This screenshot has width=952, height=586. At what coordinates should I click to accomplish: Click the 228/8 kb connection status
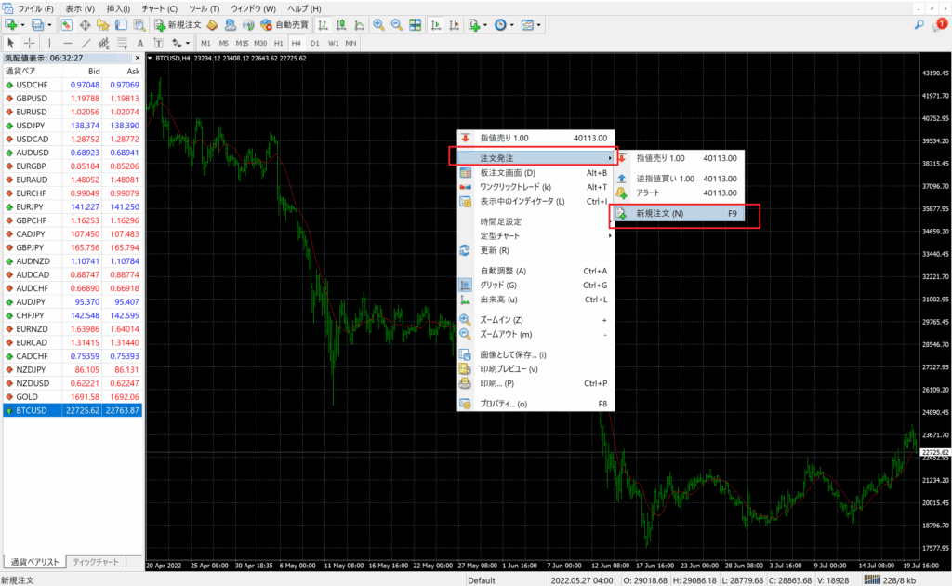890,579
